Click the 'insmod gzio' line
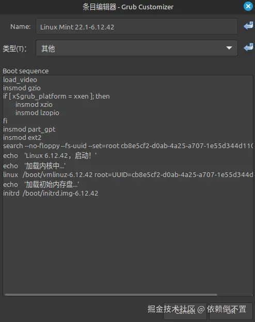The image size is (255, 322). point(22,88)
